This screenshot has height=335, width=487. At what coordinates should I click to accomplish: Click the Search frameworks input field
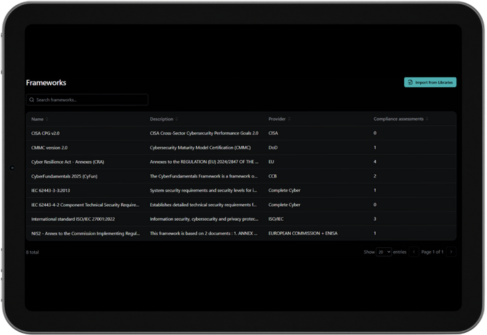coord(87,100)
